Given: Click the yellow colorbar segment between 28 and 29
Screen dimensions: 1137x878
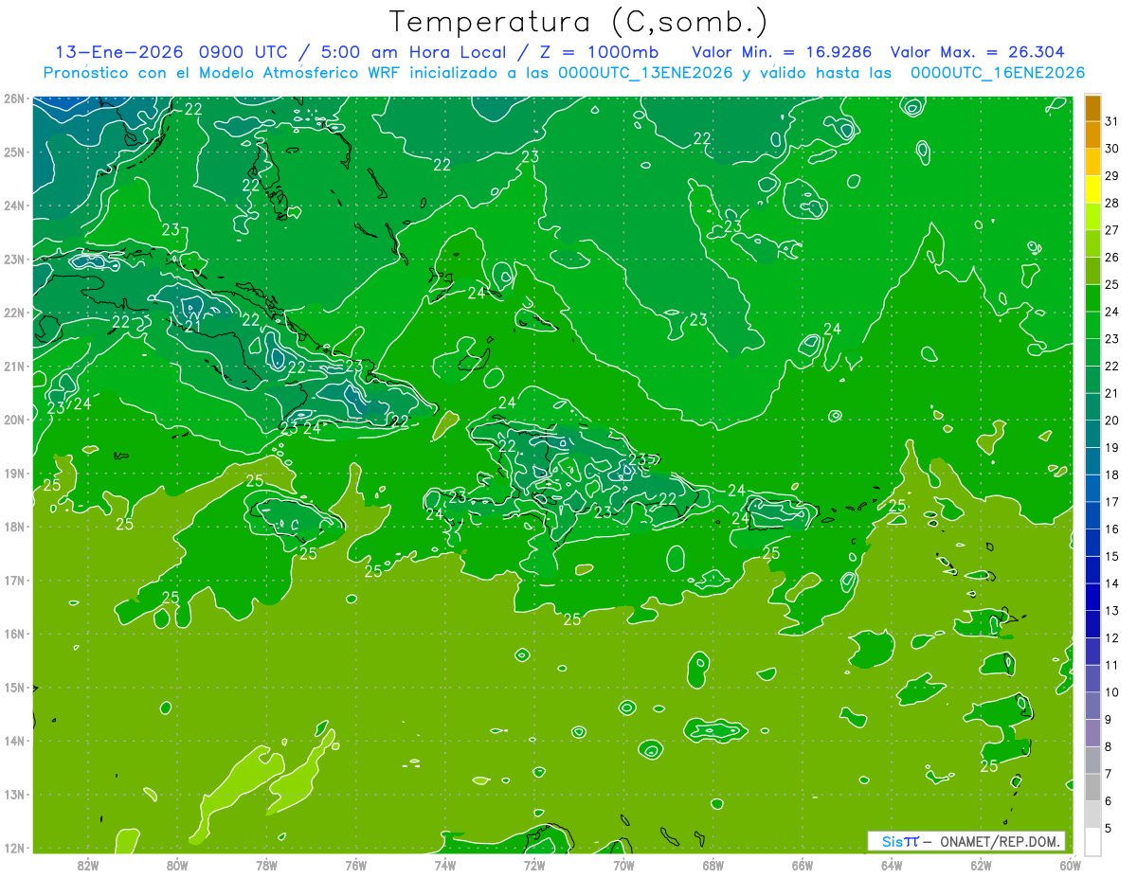Looking at the screenshot, I should click(1092, 189).
